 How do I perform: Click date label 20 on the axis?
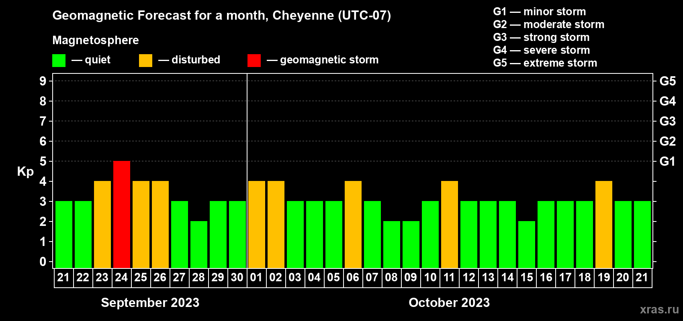tap(623, 278)
